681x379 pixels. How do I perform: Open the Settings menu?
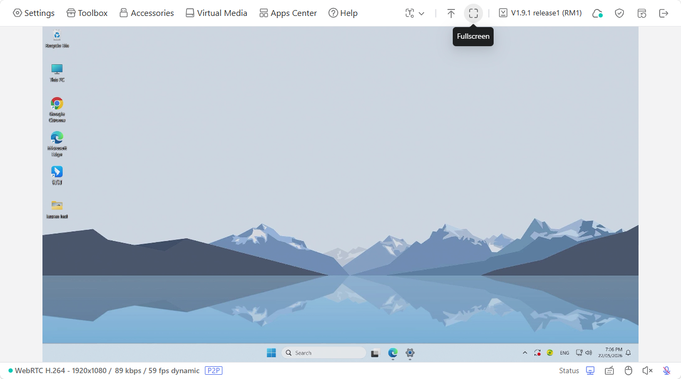[x=33, y=13]
